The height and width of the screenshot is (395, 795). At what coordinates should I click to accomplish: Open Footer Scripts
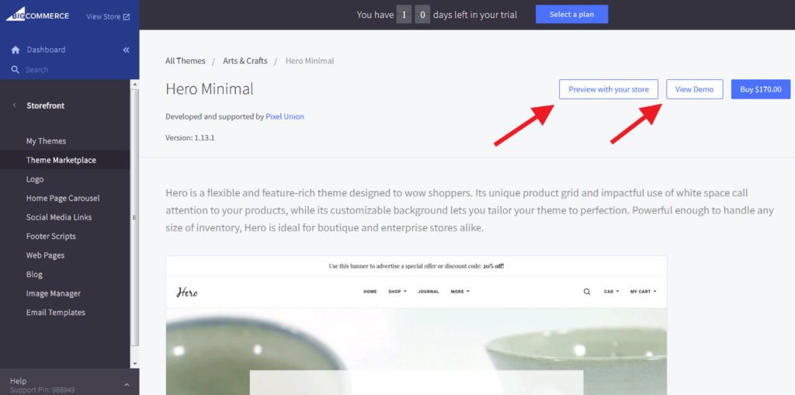click(50, 236)
